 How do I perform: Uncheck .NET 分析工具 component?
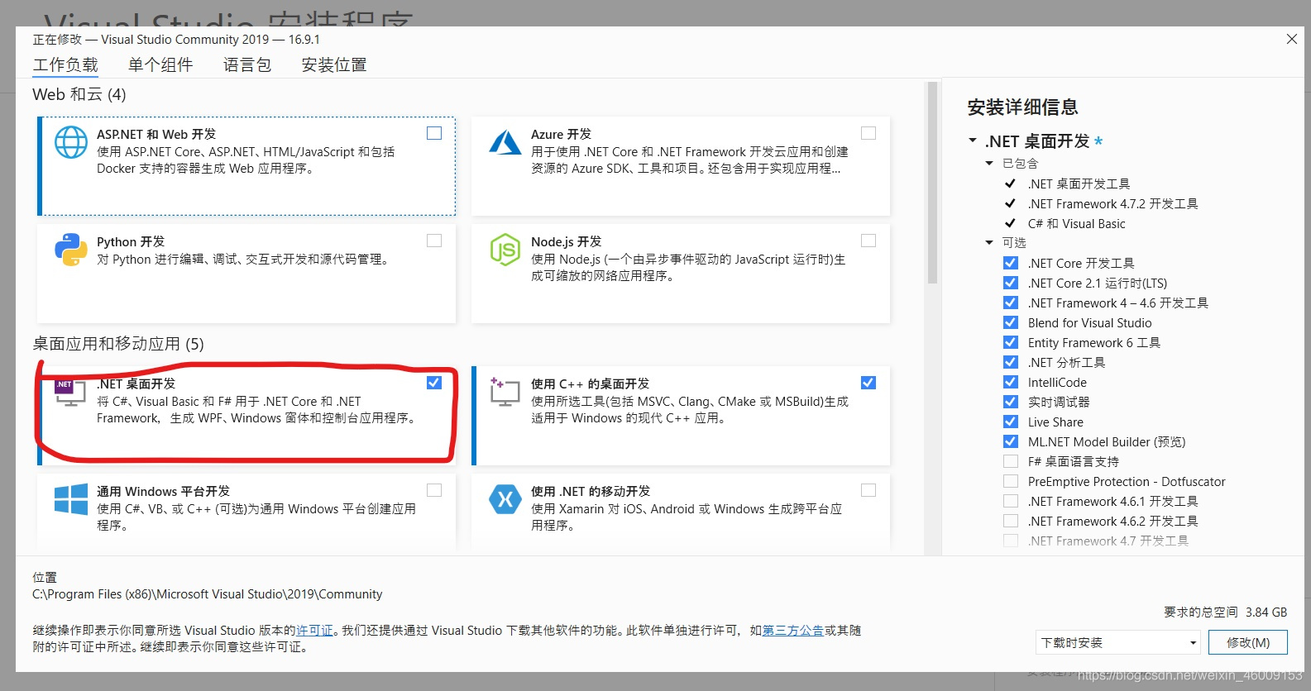(1011, 362)
